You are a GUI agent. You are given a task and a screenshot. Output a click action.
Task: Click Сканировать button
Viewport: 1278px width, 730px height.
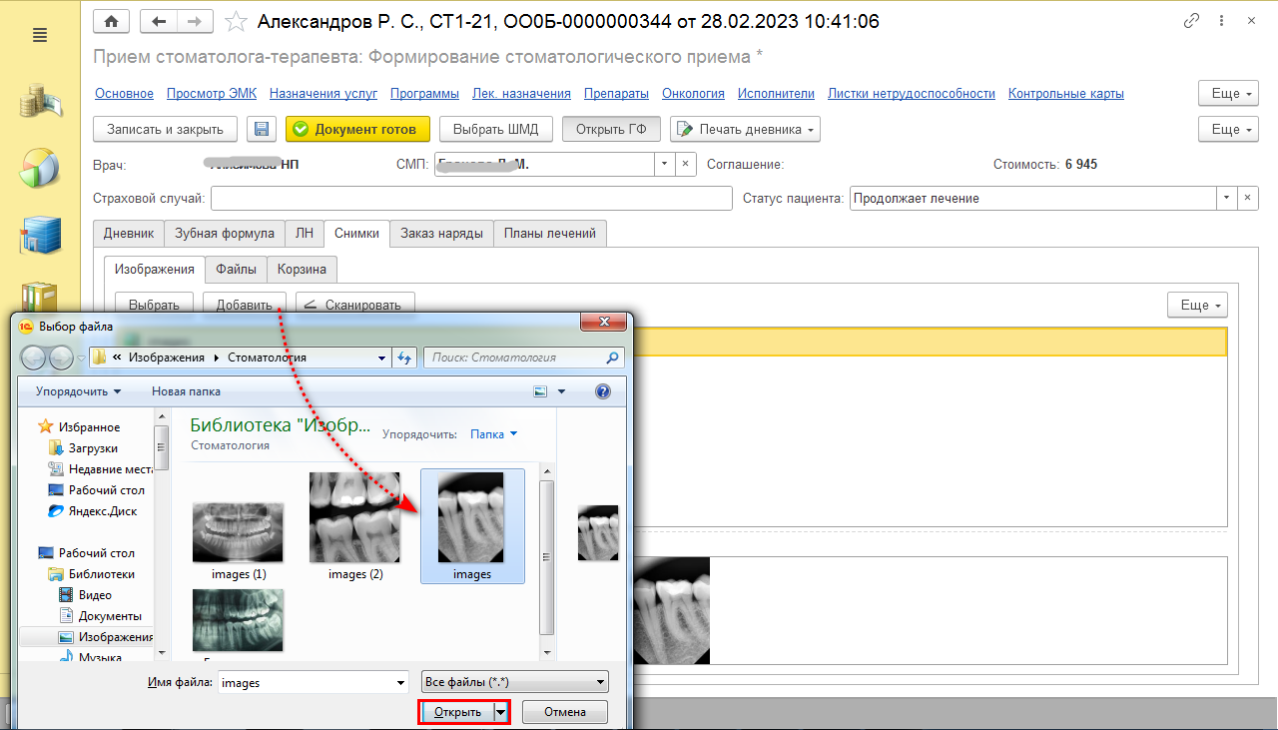point(354,306)
